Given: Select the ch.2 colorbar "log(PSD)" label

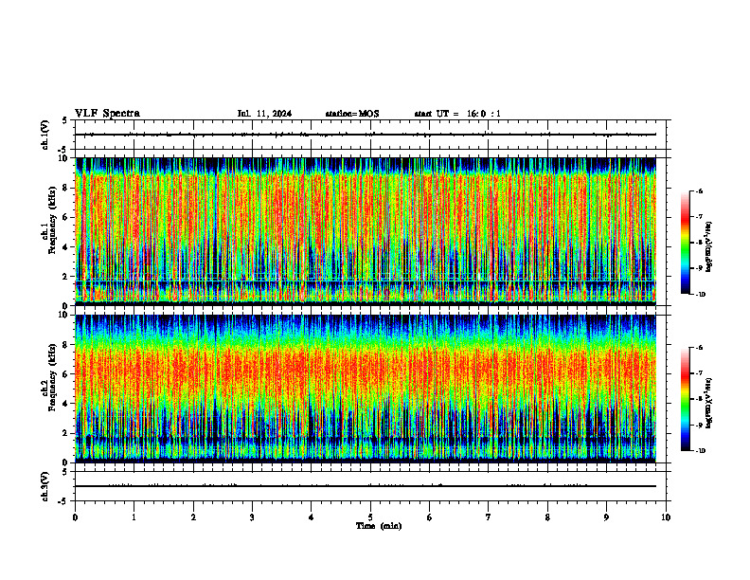Looking at the screenshot, I should click(709, 404).
